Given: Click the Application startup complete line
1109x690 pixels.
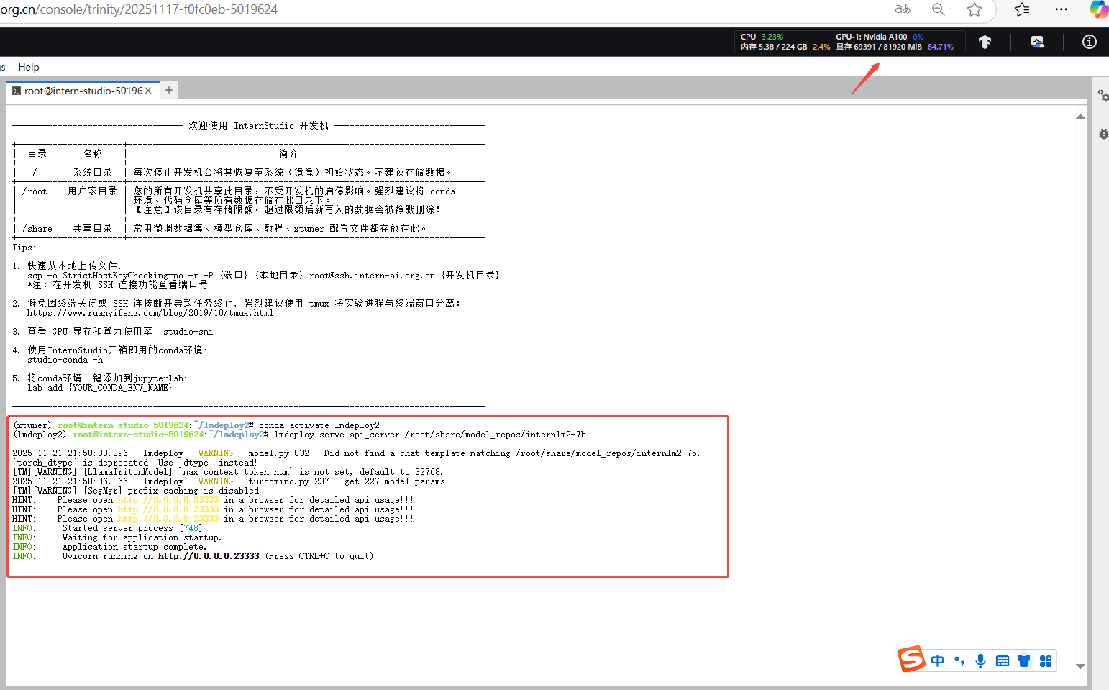Looking at the screenshot, I should point(109,547).
